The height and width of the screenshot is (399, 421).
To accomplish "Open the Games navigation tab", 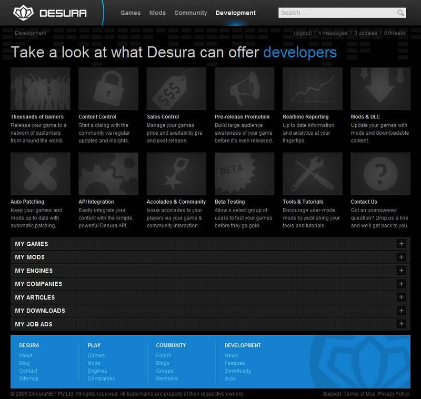I will 129,13.
